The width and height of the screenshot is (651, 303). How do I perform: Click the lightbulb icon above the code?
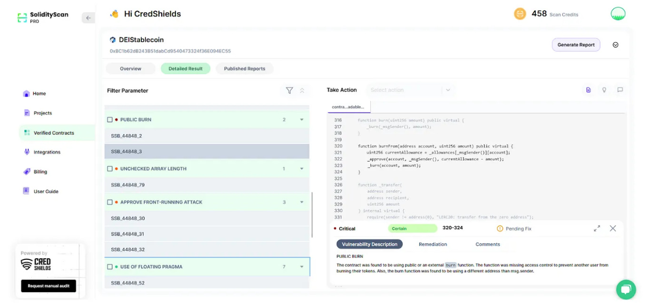click(x=604, y=90)
